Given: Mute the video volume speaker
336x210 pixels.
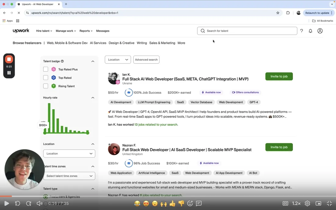Looking at the screenshot, I should 39,203.
